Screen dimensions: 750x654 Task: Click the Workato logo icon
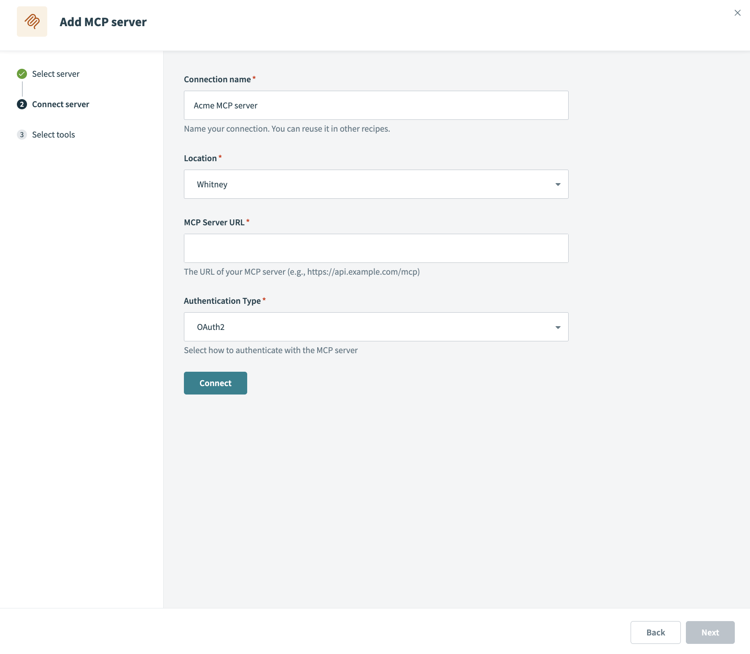(x=32, y=22)
